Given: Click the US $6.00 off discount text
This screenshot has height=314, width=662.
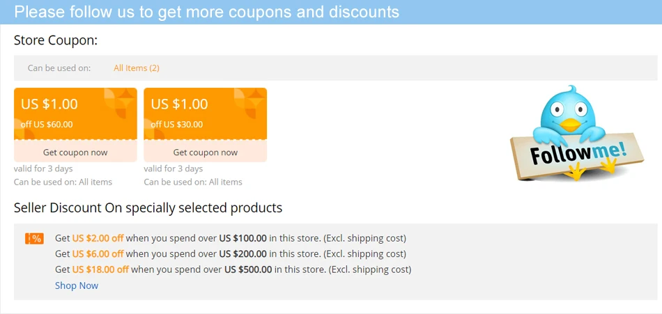Looking at the screenshot, I should pyautogui.click(x=98, y=253).
